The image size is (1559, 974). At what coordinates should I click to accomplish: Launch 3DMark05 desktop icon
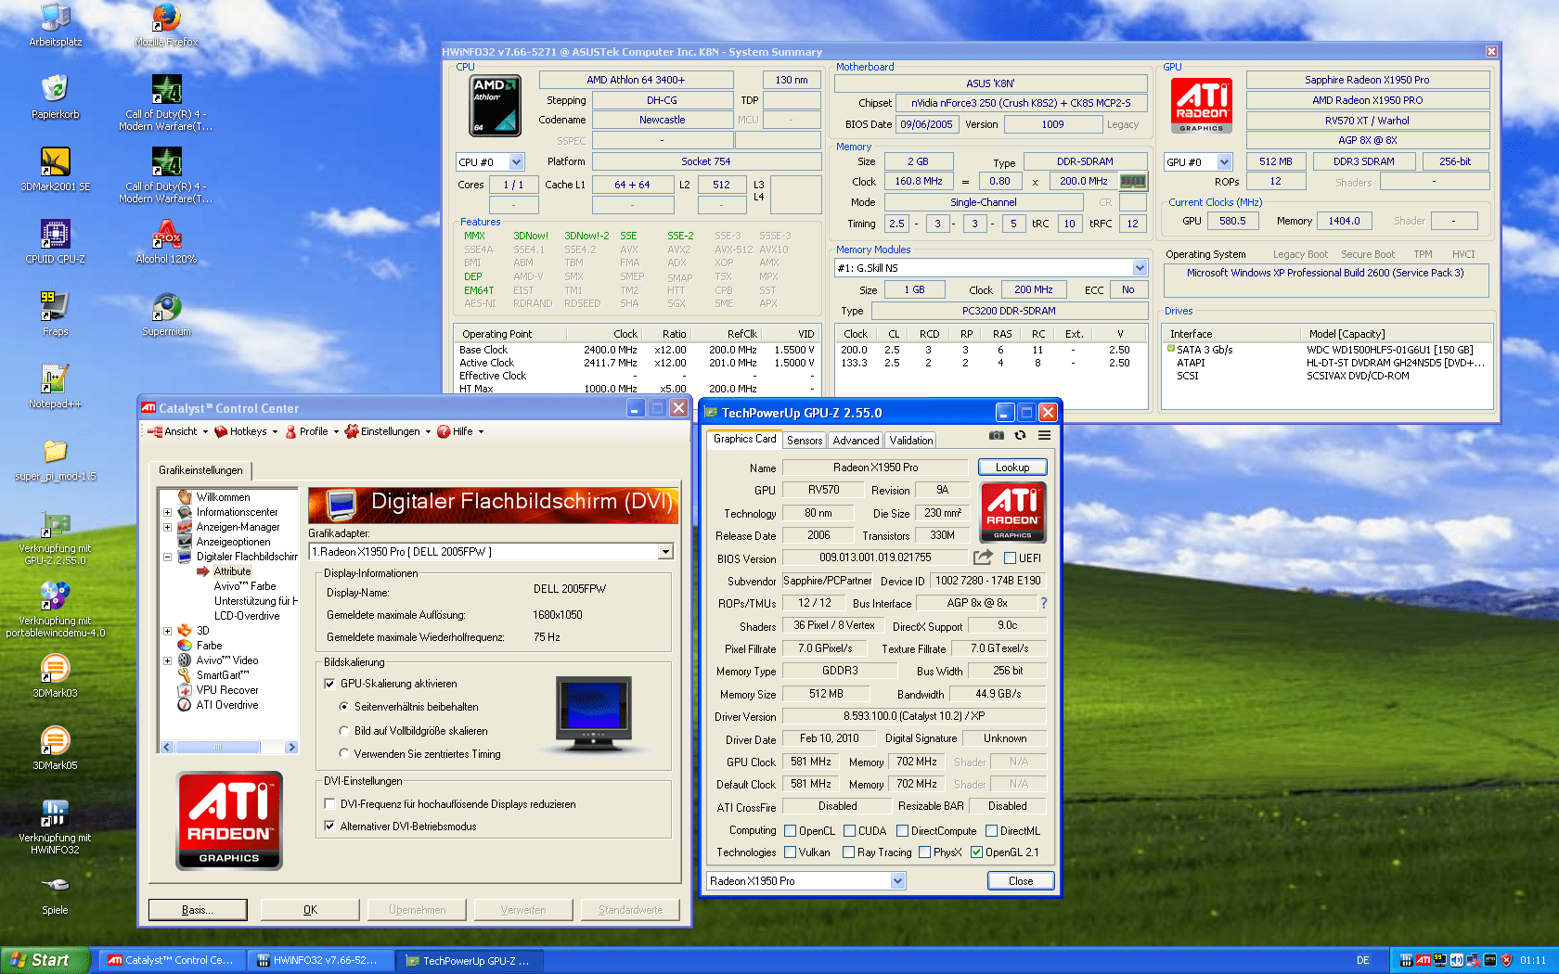coord(56,748)
